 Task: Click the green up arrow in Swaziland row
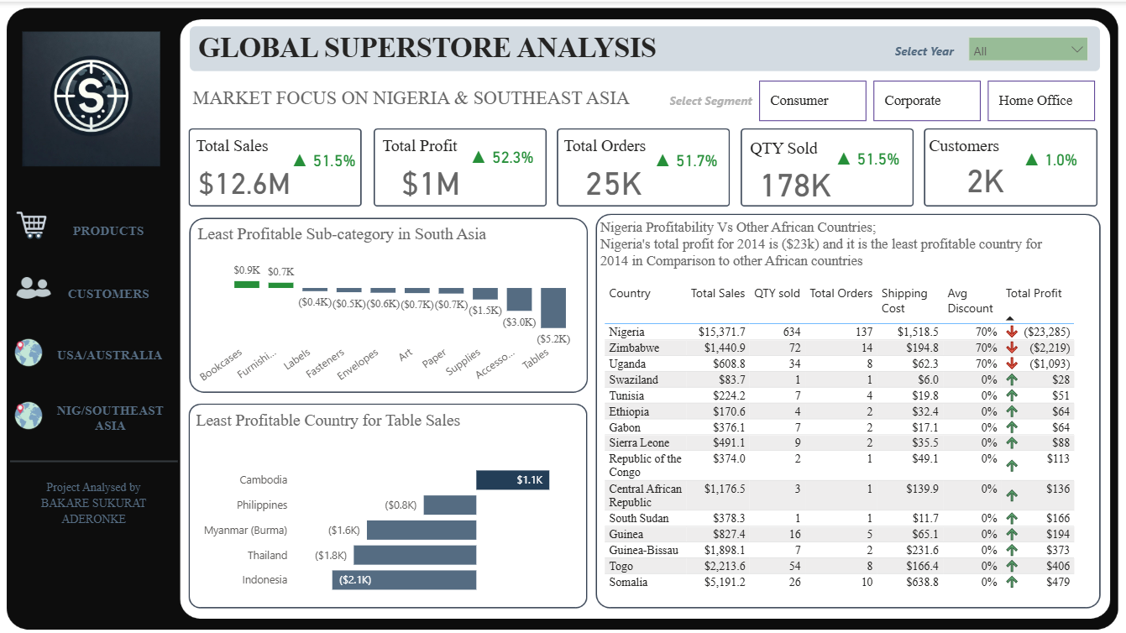click(1012, 379)
